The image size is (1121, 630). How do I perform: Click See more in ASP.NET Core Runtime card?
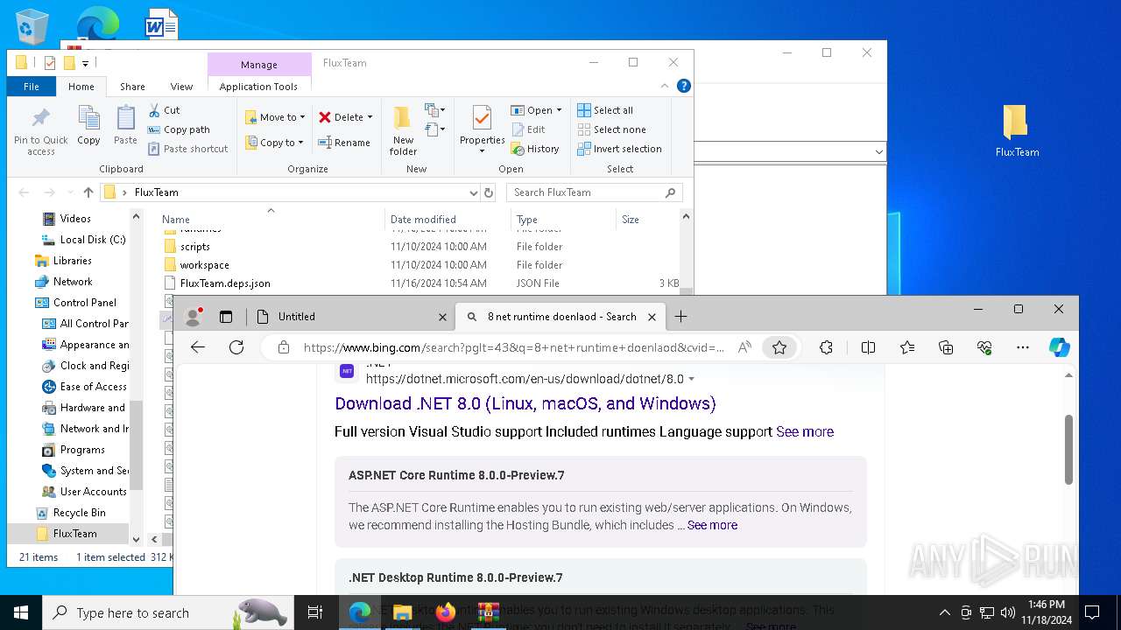[x=712, y=525]
